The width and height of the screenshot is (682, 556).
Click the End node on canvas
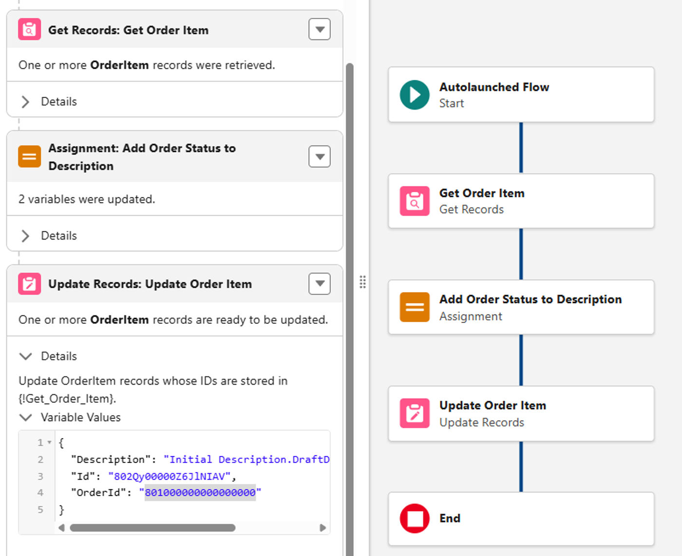click(521, 519)
